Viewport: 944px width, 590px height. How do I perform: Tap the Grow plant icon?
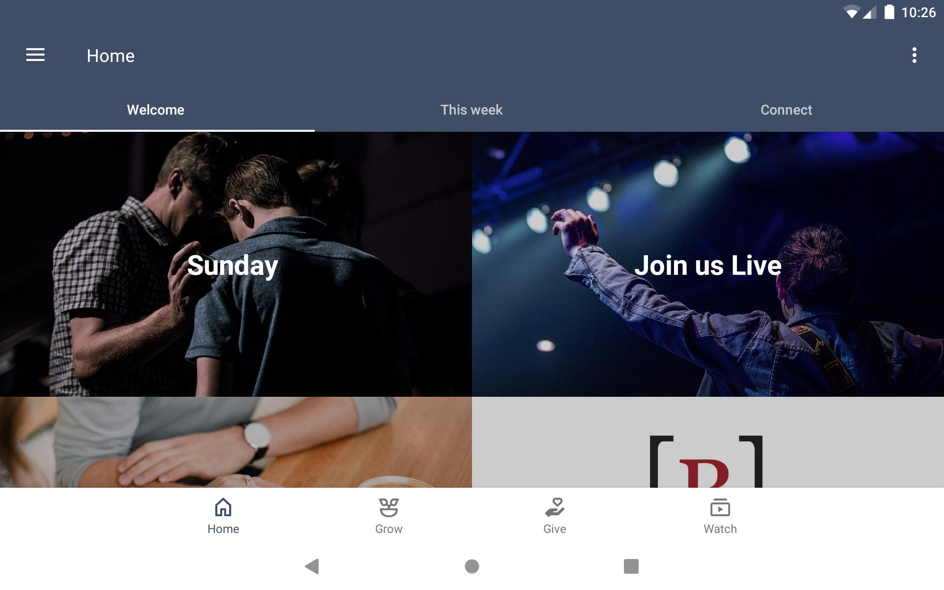click(388, 507)
